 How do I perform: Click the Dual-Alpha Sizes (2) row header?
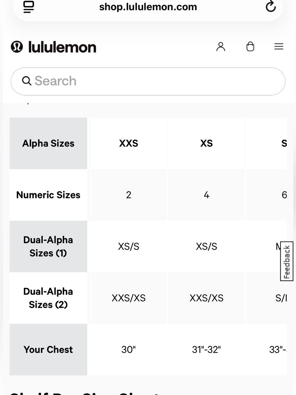48,298
